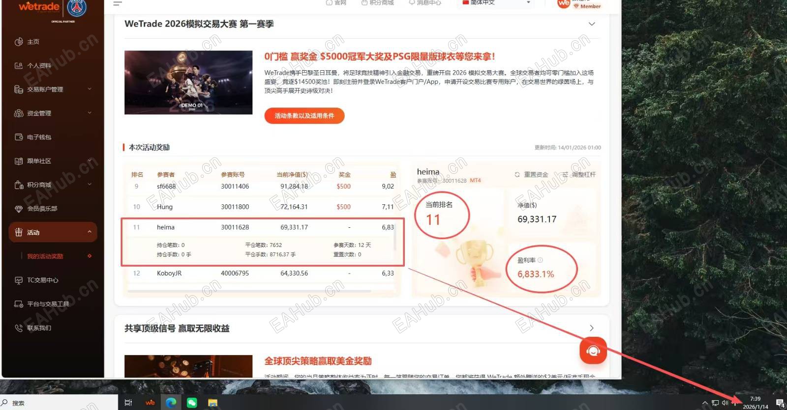This screenshot has height=410, width=787.
Task: Open the 简体中文 language dropdown
Action: click(x=496, y=3)
